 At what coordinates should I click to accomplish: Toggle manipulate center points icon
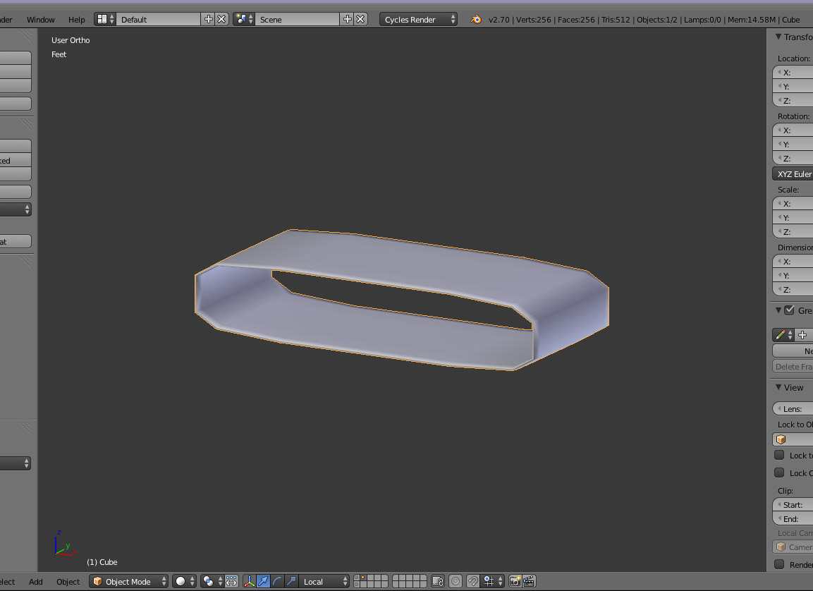(x=231, y=581)
